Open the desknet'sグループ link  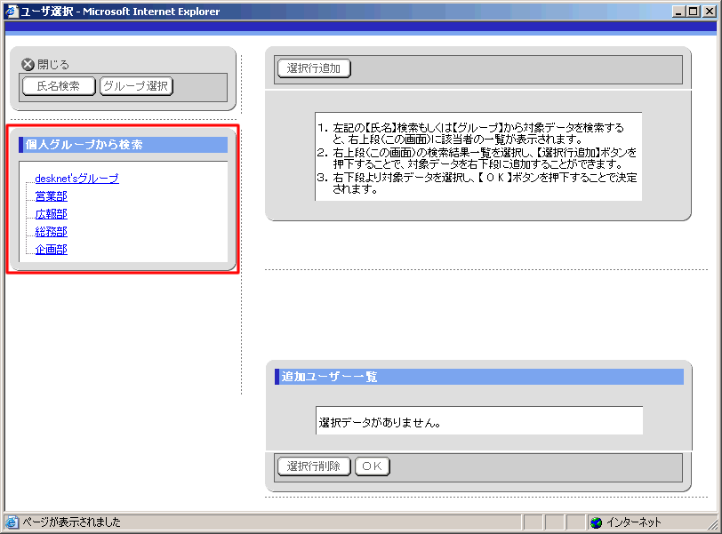(x=76, y=179)
